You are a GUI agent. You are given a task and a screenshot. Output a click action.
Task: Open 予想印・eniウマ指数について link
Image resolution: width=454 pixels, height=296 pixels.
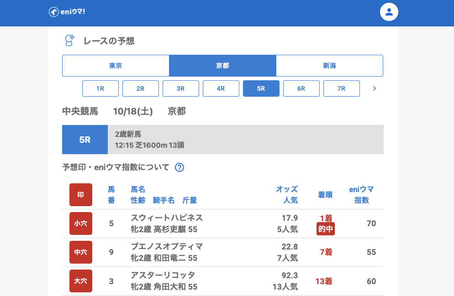click(116, 167)
